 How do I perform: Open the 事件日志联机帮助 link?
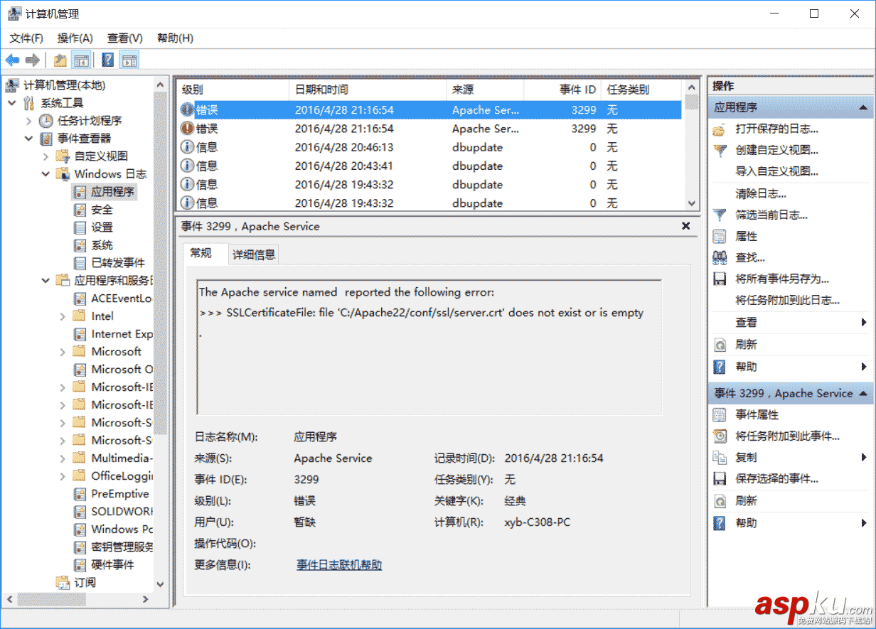339,565
